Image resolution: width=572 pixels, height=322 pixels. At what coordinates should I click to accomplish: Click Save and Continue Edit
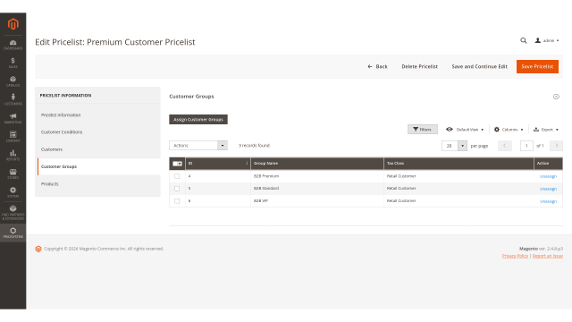coord(479,66)
